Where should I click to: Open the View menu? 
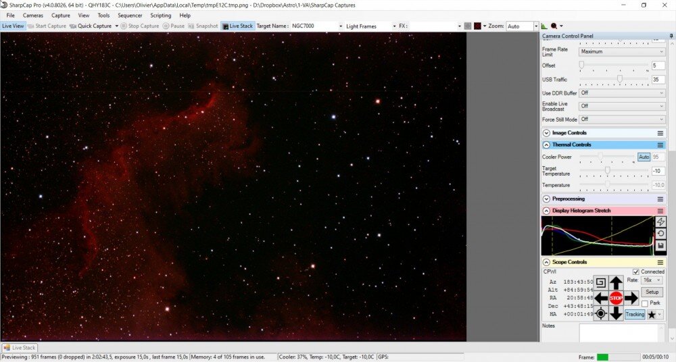point(84,16)
